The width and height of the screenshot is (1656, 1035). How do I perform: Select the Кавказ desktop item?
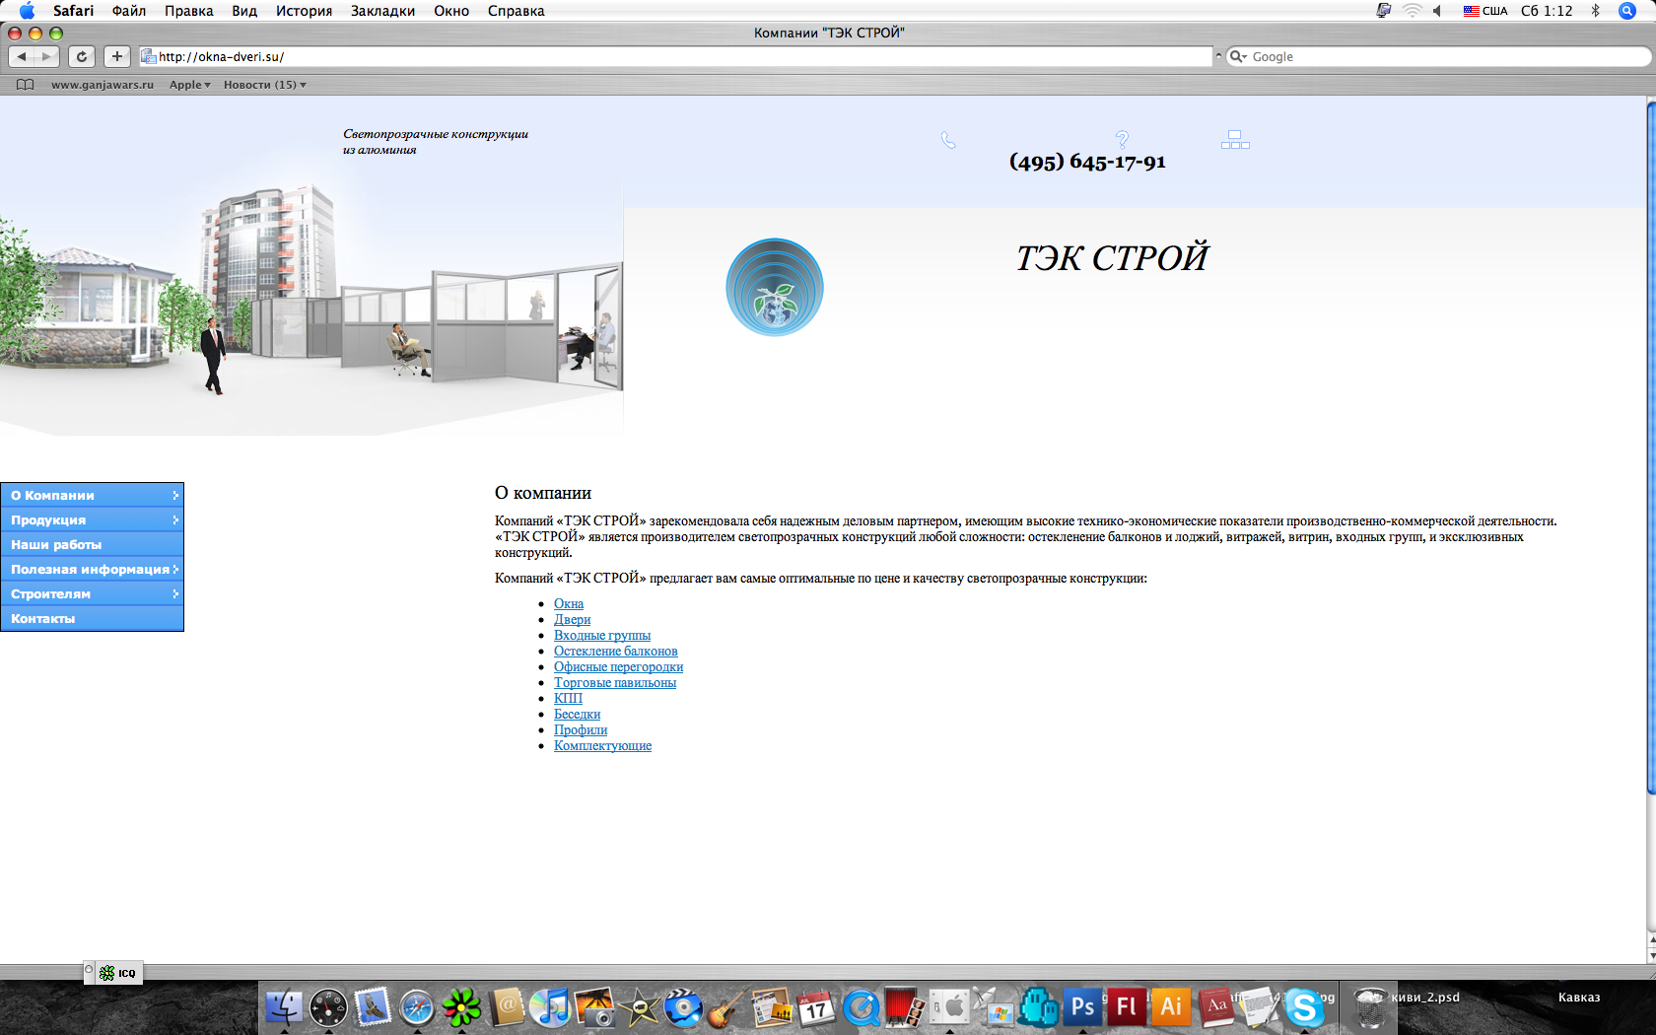(1579, 998)
